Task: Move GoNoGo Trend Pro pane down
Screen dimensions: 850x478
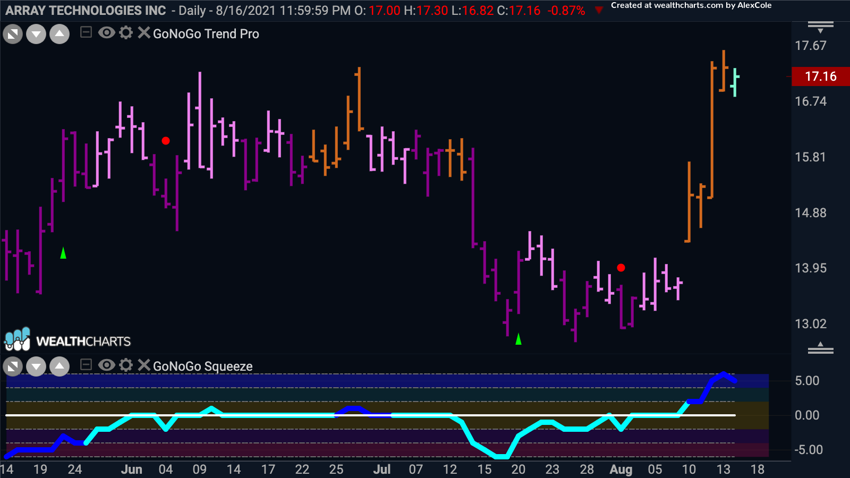Action: pos(36,35)
